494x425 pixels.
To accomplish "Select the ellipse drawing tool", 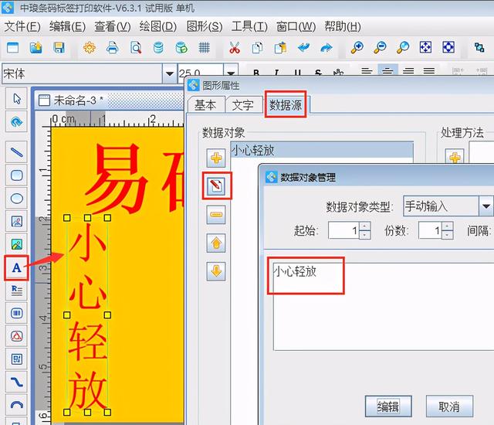I will coord(16,198).
